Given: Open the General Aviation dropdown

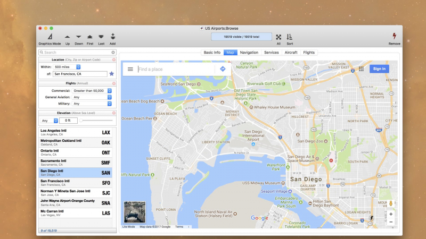Looking at the screenshot, I should [92, 97].
